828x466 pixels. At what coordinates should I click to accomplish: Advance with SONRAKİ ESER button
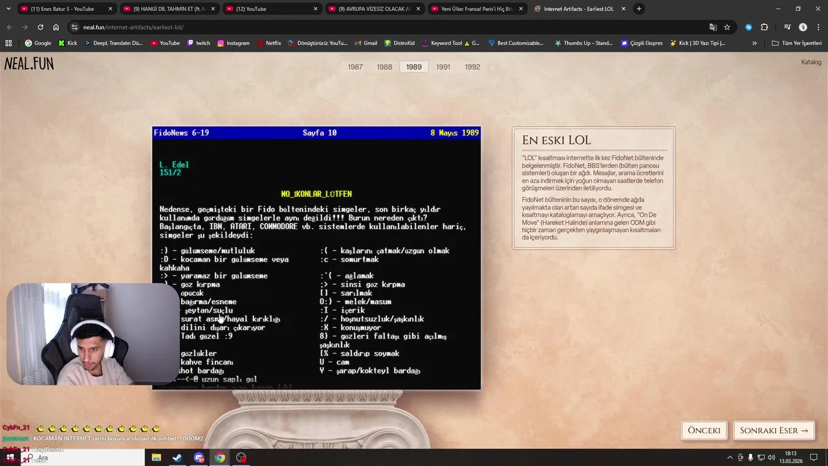pos(774,430)
